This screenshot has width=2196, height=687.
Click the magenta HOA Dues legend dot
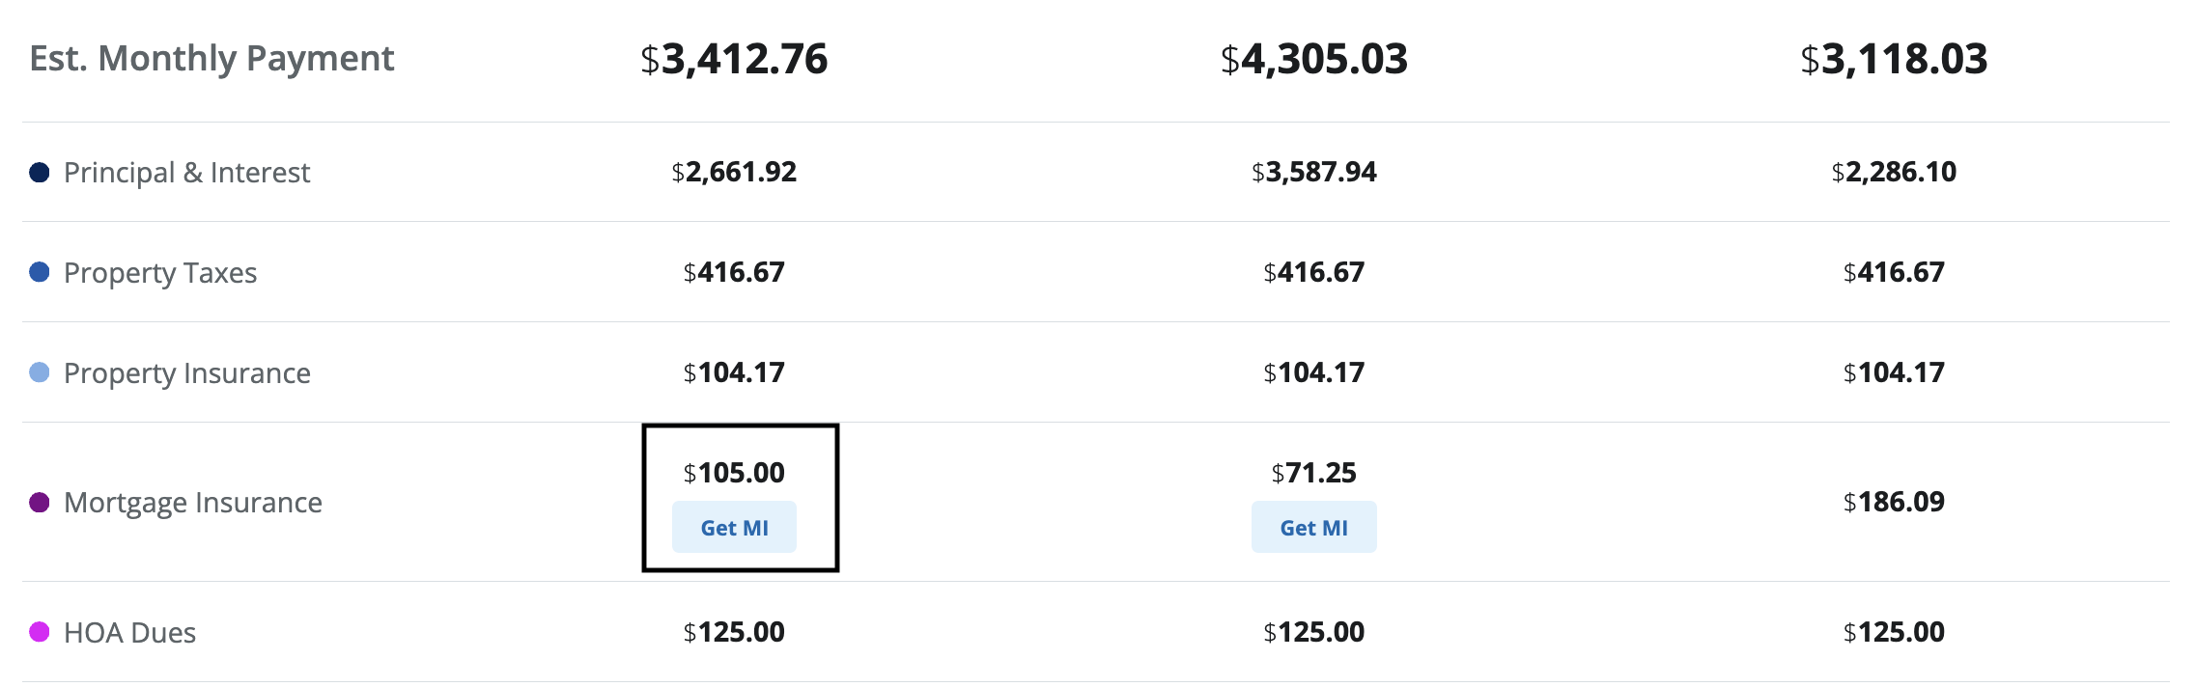(40, 632)
